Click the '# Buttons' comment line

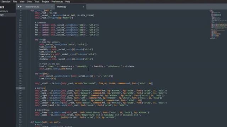40,88
